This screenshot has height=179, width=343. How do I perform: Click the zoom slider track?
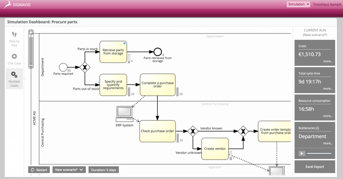[31, 51]
